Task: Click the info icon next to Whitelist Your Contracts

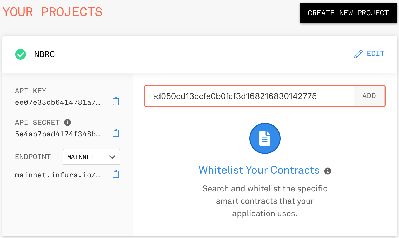Action: 328,171
